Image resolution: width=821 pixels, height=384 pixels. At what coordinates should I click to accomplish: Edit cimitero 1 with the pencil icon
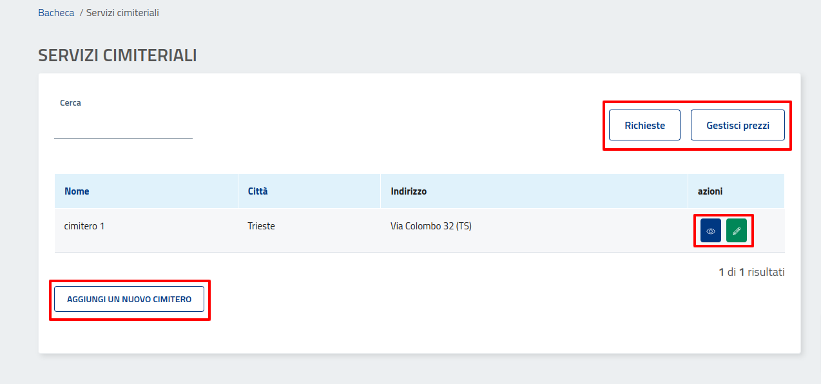click(737, 231)
